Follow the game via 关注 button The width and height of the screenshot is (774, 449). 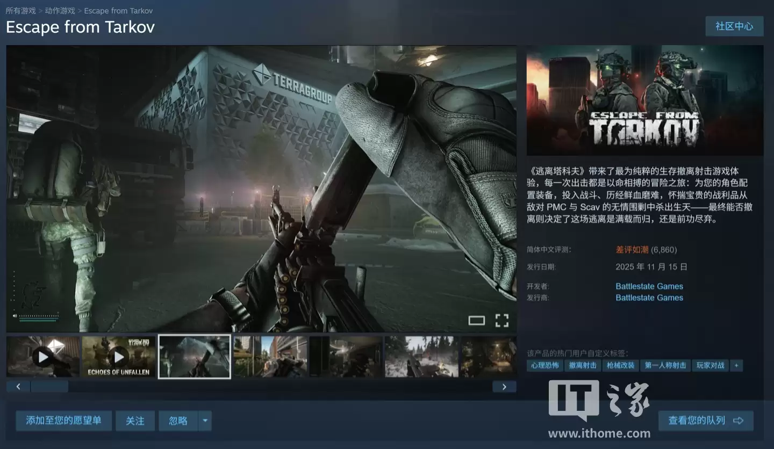[x=135, y=421]
